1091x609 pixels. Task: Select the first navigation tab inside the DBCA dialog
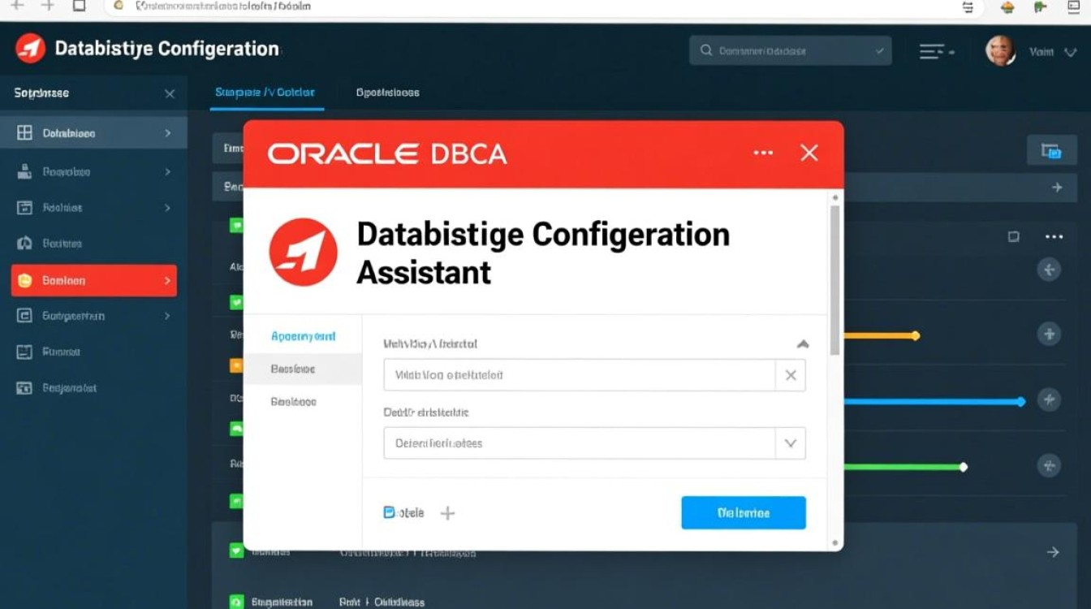point(304,335)
